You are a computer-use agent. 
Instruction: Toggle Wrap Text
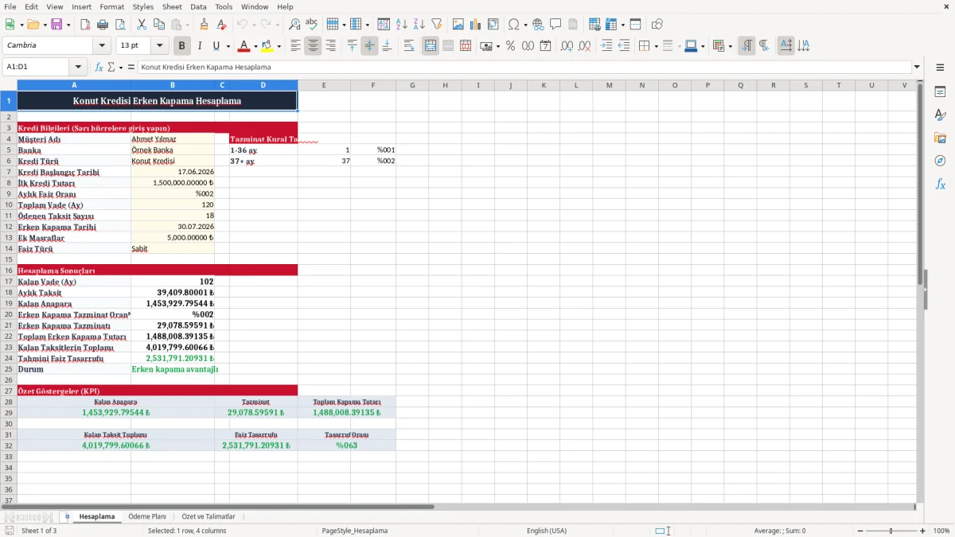coord(409,46)
